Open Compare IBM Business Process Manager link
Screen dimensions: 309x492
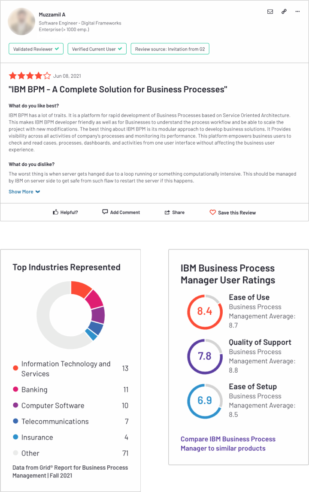pos(228,443)
